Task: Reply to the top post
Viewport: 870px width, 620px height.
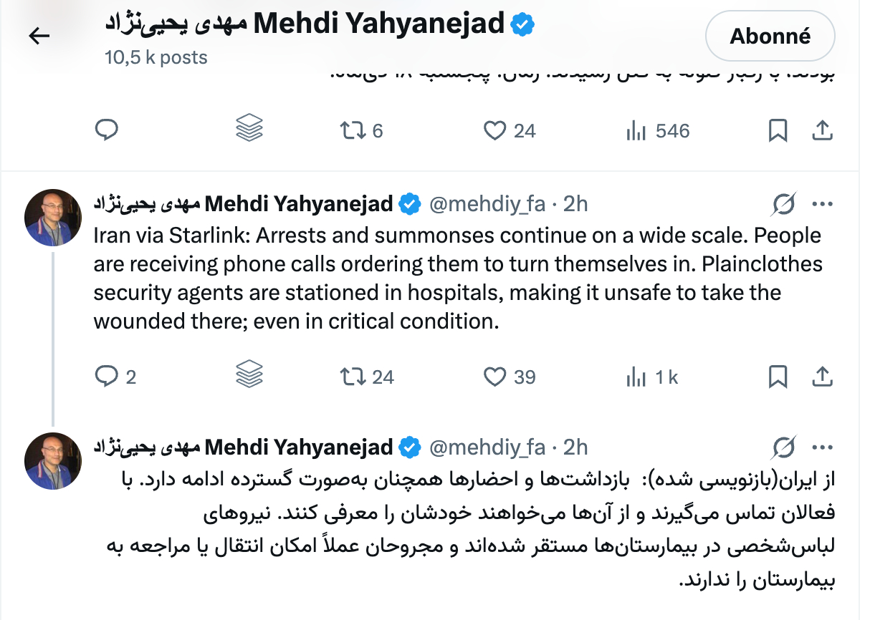Action: [x=107, y=130]
